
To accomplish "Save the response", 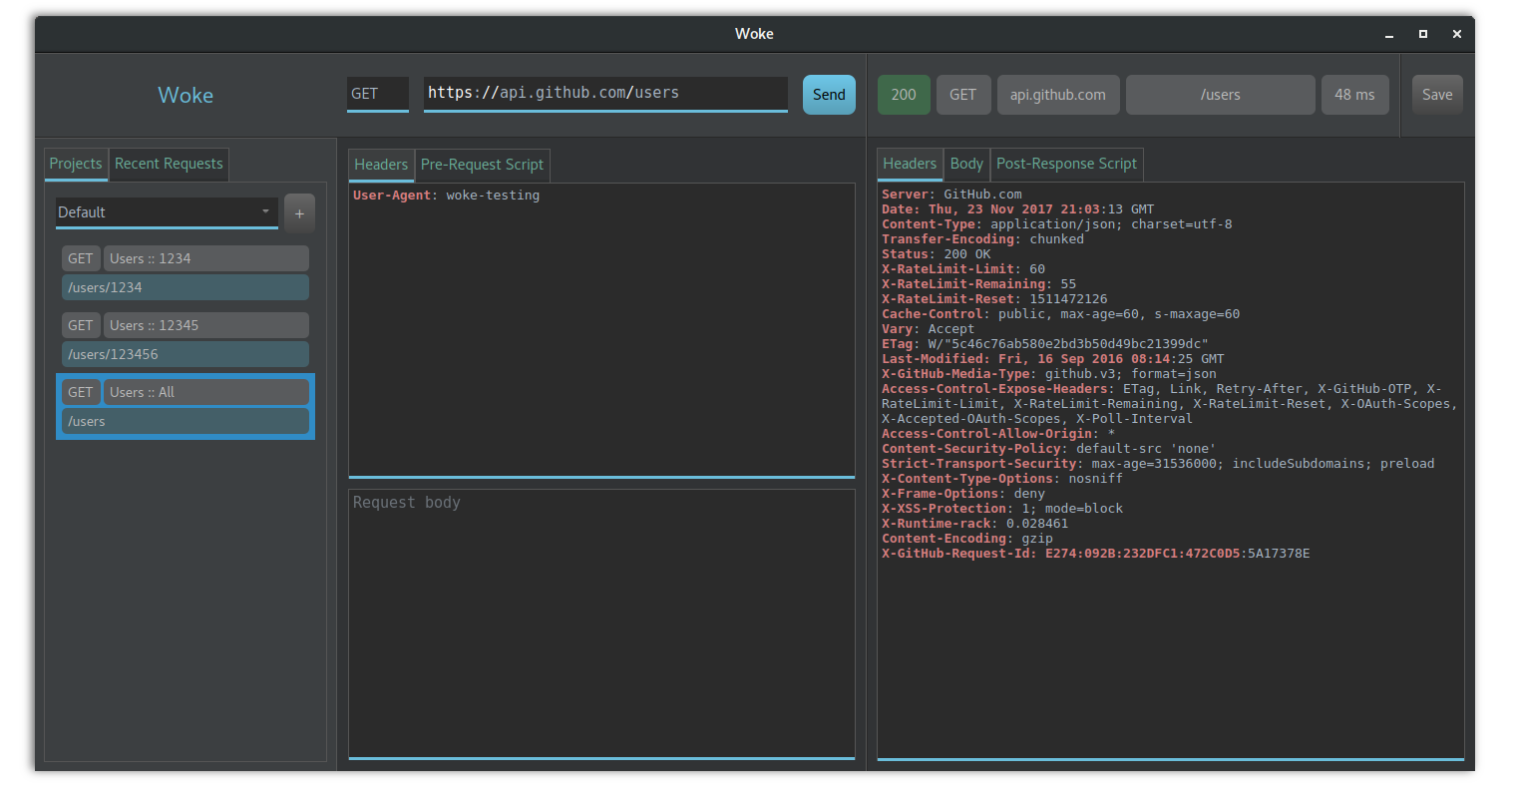I will [1437, 95].
